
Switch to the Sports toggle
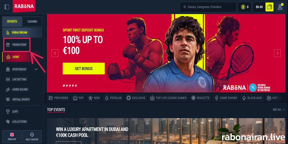coord(12,22)
